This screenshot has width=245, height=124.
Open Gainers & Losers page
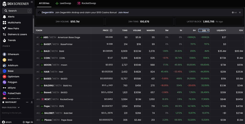pyautogui.click(x=17, y=34)
